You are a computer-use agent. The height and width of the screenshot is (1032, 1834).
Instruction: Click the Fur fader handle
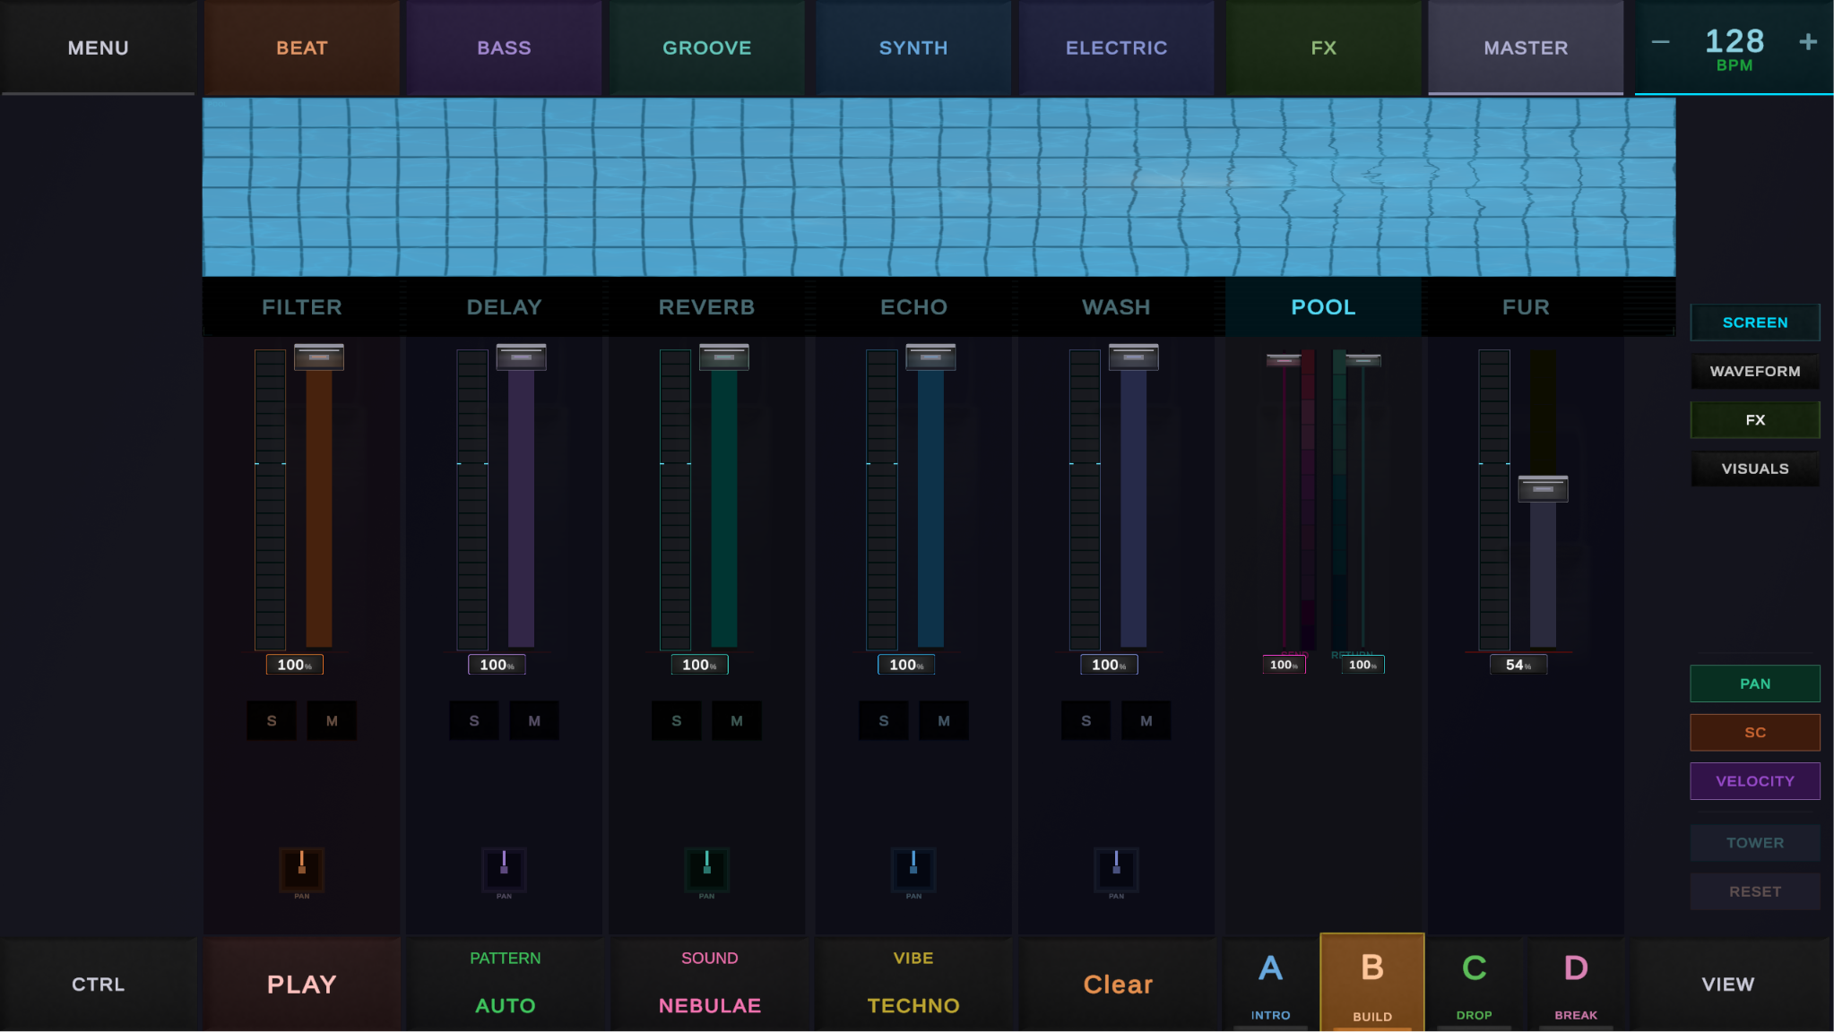click(1543, 489)
